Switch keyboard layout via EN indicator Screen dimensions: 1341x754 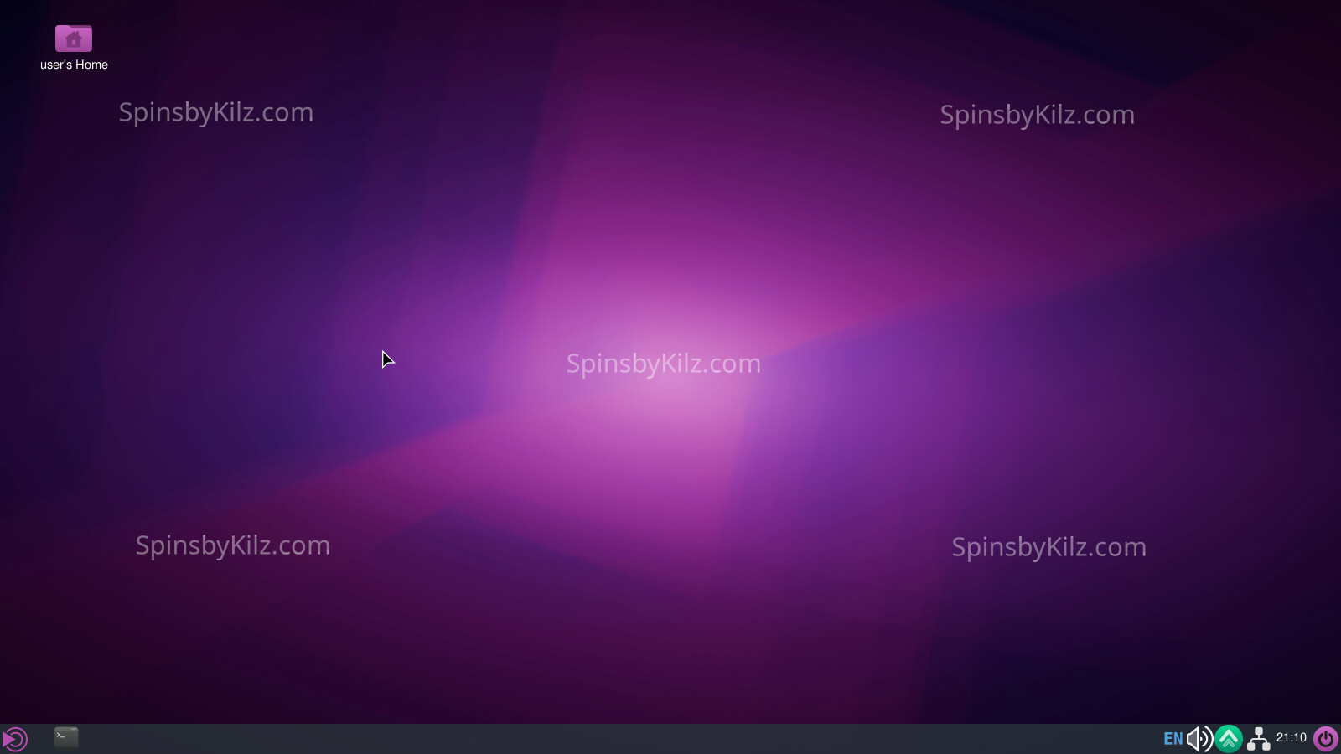[1173, 738]
